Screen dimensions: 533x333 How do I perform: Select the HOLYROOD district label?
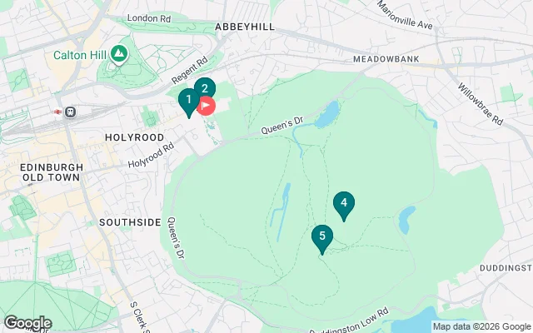pos(135,137)
